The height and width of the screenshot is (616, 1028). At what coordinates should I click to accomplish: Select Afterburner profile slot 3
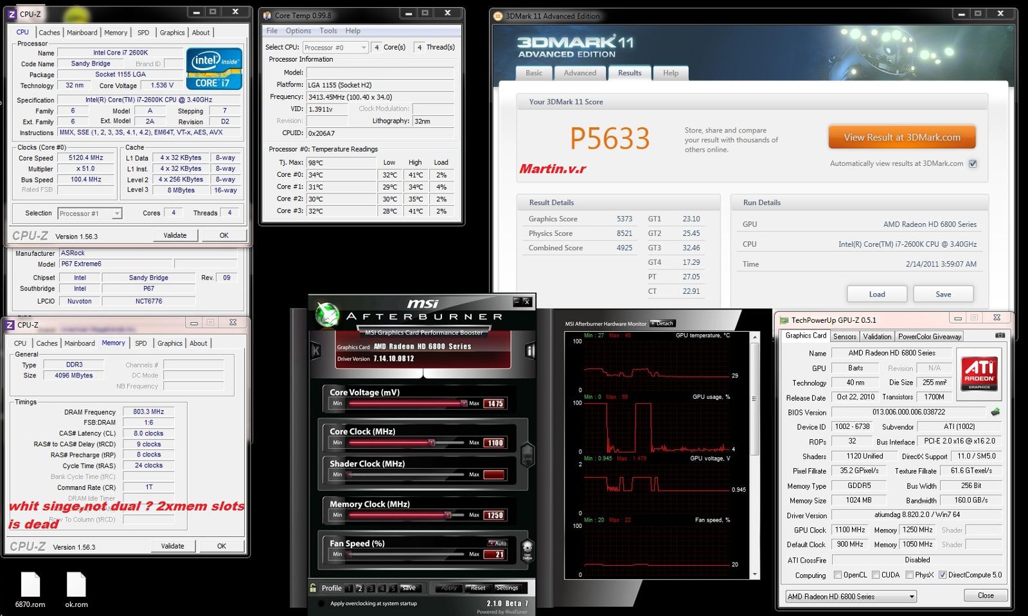(x=371, y=588)
